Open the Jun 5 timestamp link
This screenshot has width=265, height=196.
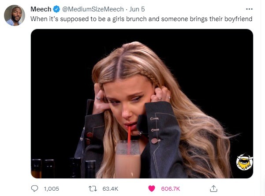tap(137, 9)
